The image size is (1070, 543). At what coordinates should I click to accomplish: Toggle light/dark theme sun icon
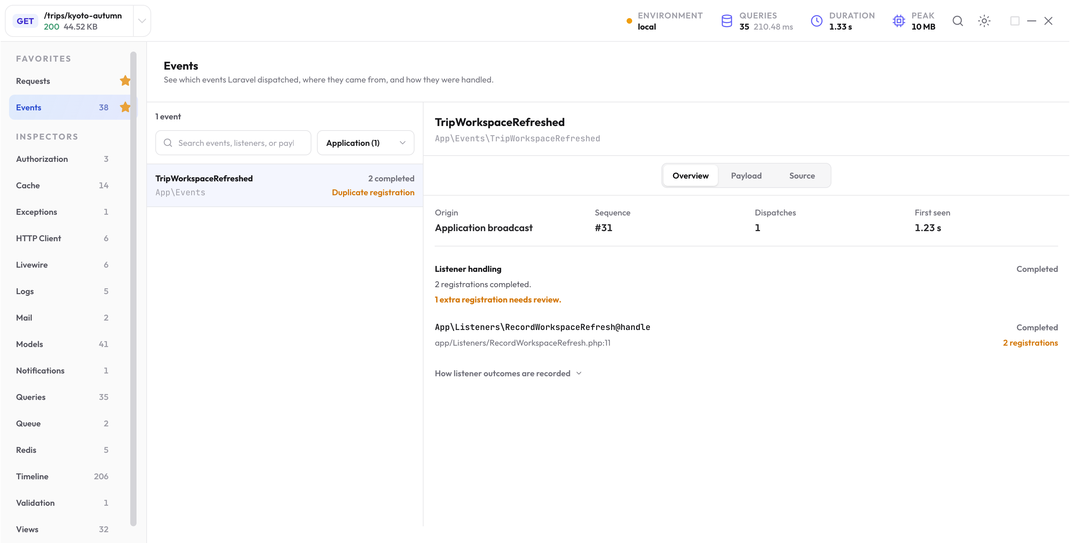click(984, 21)
